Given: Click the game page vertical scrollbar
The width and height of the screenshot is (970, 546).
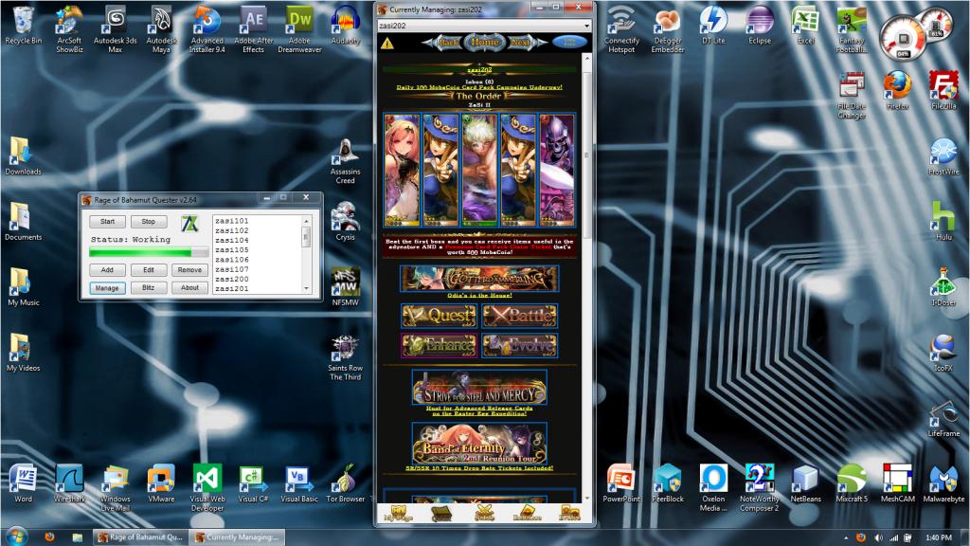Looking at the screenshot, I should (x=586, y=155).
